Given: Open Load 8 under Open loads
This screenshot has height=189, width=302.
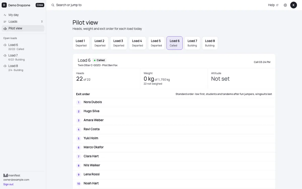Looking at the screenshot, I should pos(23,68).
